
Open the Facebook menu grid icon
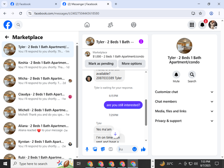pos(192,25)
